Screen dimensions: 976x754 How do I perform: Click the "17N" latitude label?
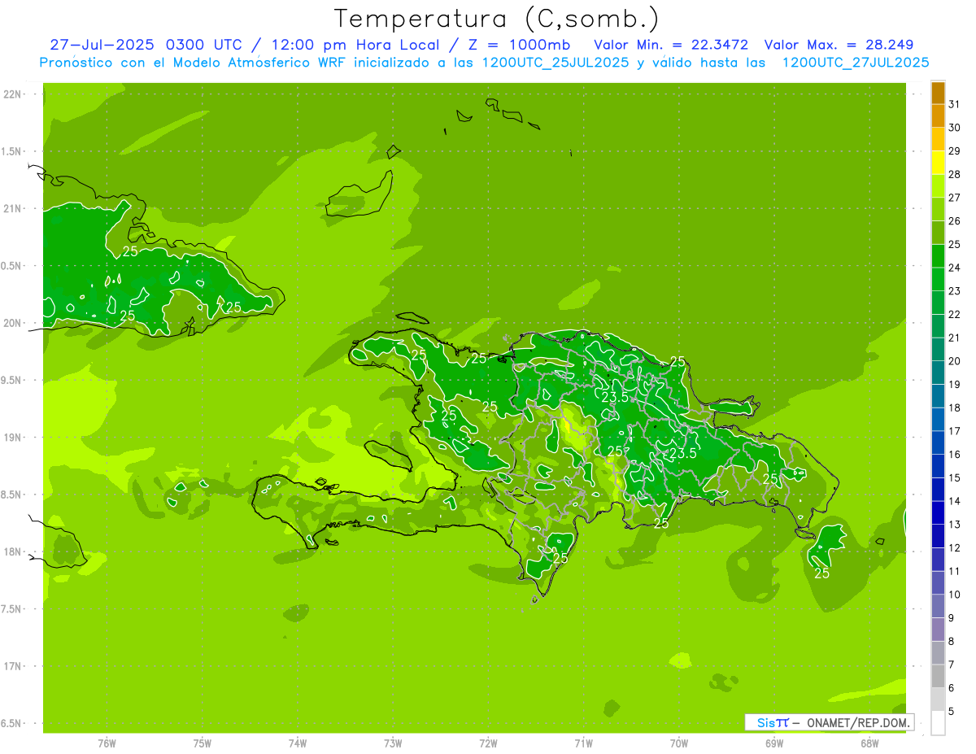pyautogui.click(x=13, y=666)
